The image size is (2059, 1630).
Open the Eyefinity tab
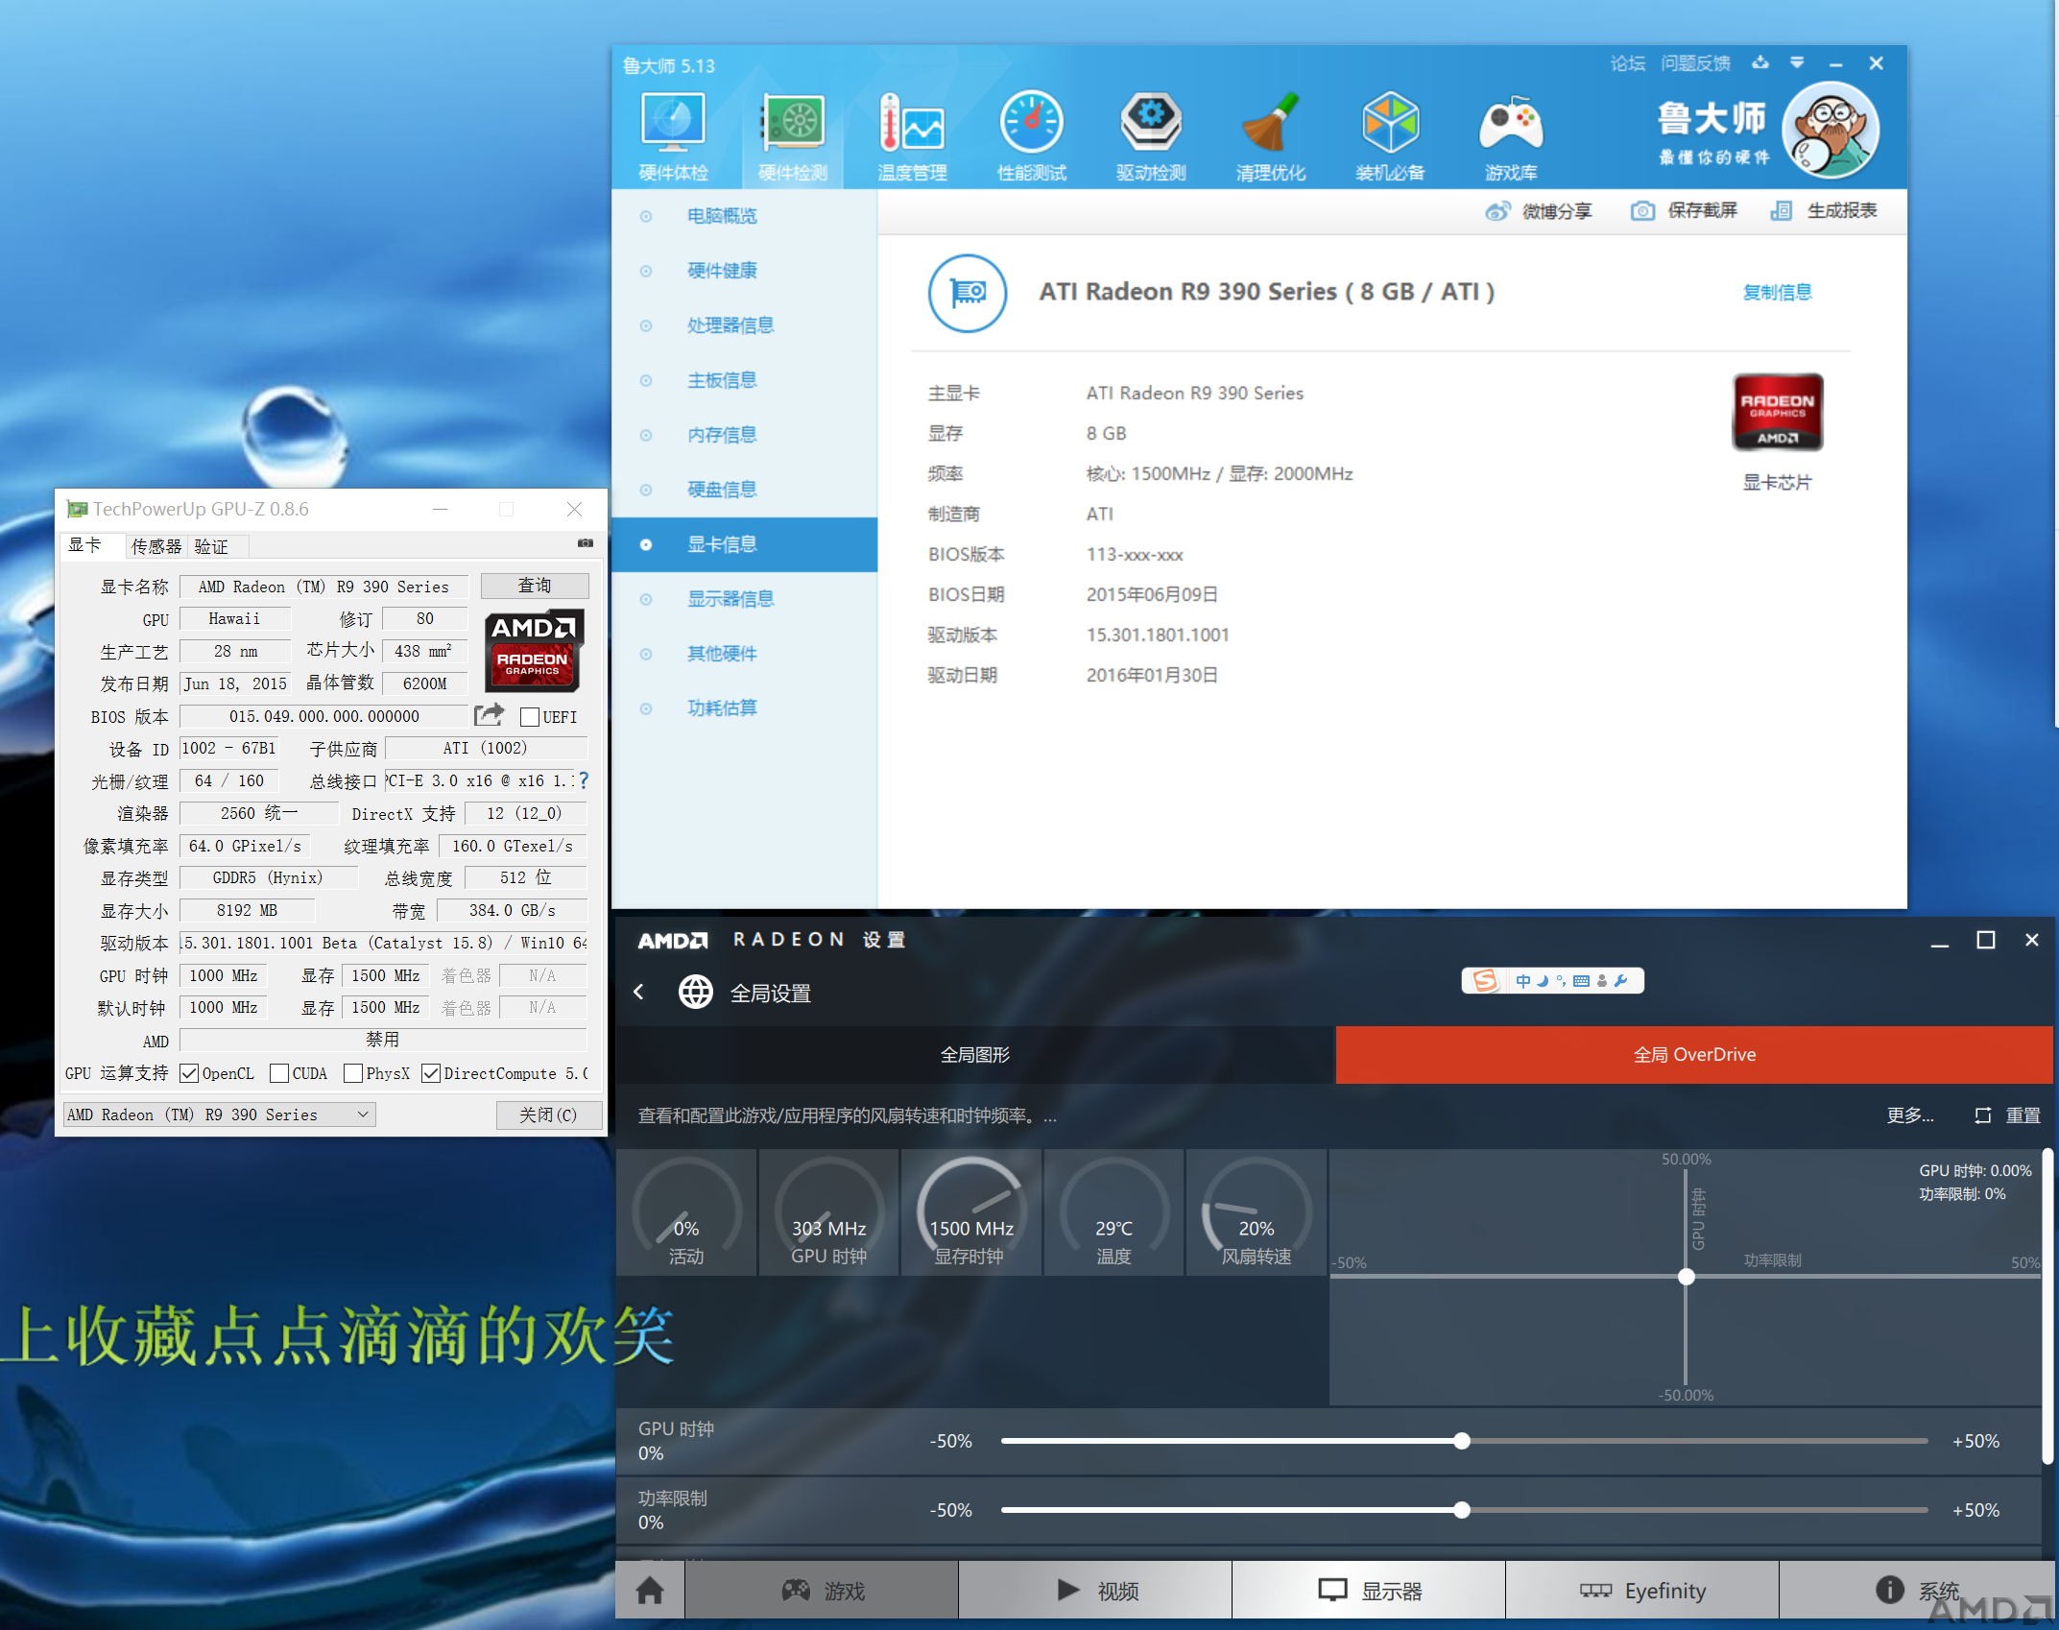1642,1591
